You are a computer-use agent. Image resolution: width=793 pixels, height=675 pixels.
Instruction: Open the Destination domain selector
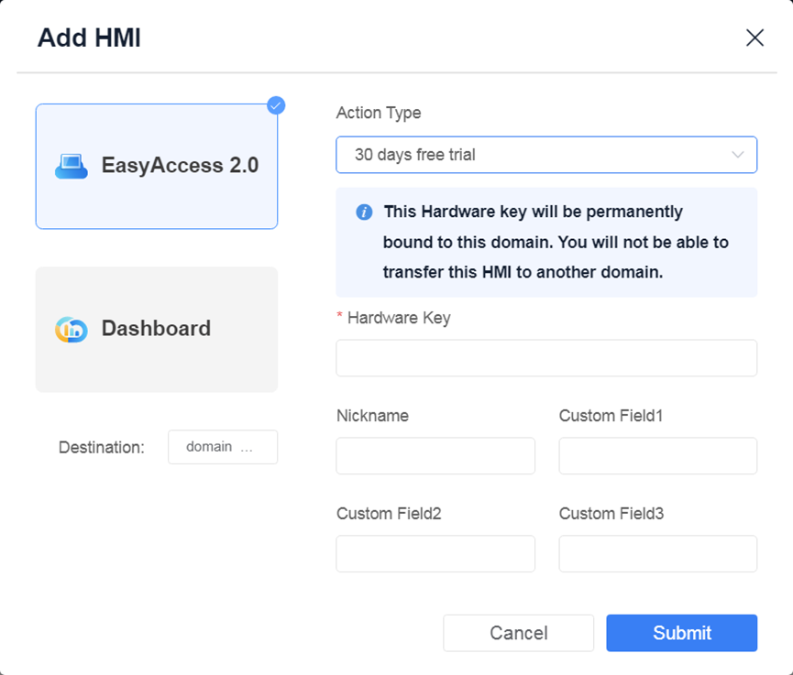click(x=223, y=447)
